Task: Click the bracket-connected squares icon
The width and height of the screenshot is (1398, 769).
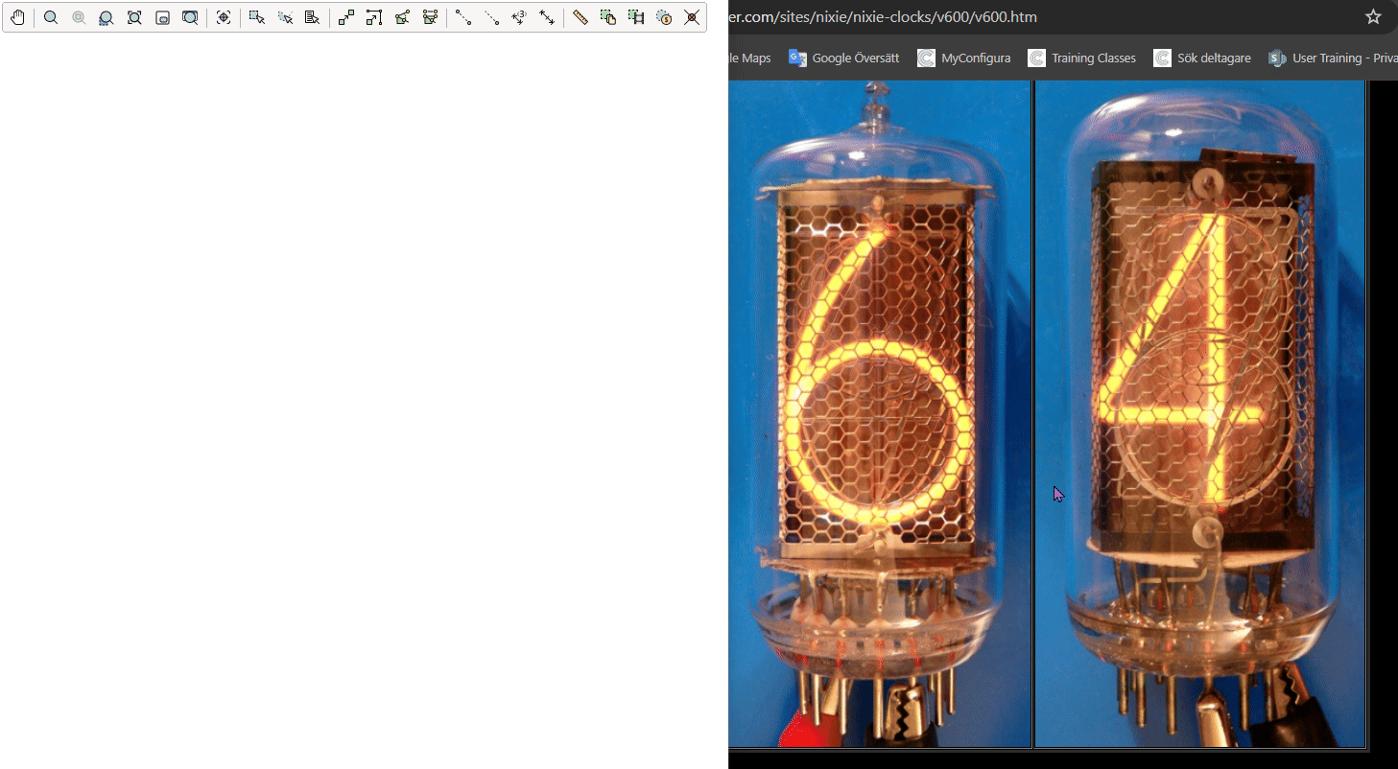Action: (374, 17)
